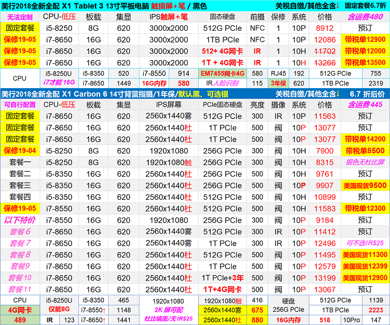Click the '带税单8500' cell
The height and width of the screenshot is (325, 390).
365,150
